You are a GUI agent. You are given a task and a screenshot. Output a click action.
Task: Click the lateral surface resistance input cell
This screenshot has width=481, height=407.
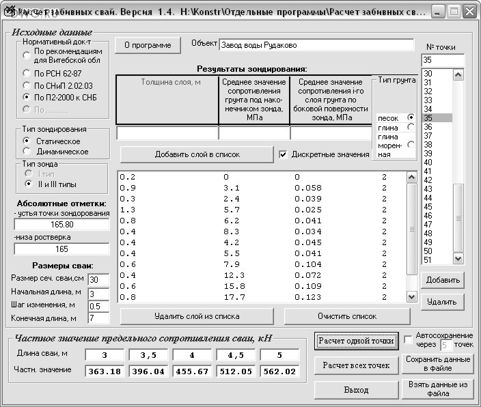(331, 132)
